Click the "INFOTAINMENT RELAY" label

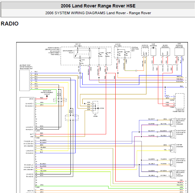[x=68, y=52]
